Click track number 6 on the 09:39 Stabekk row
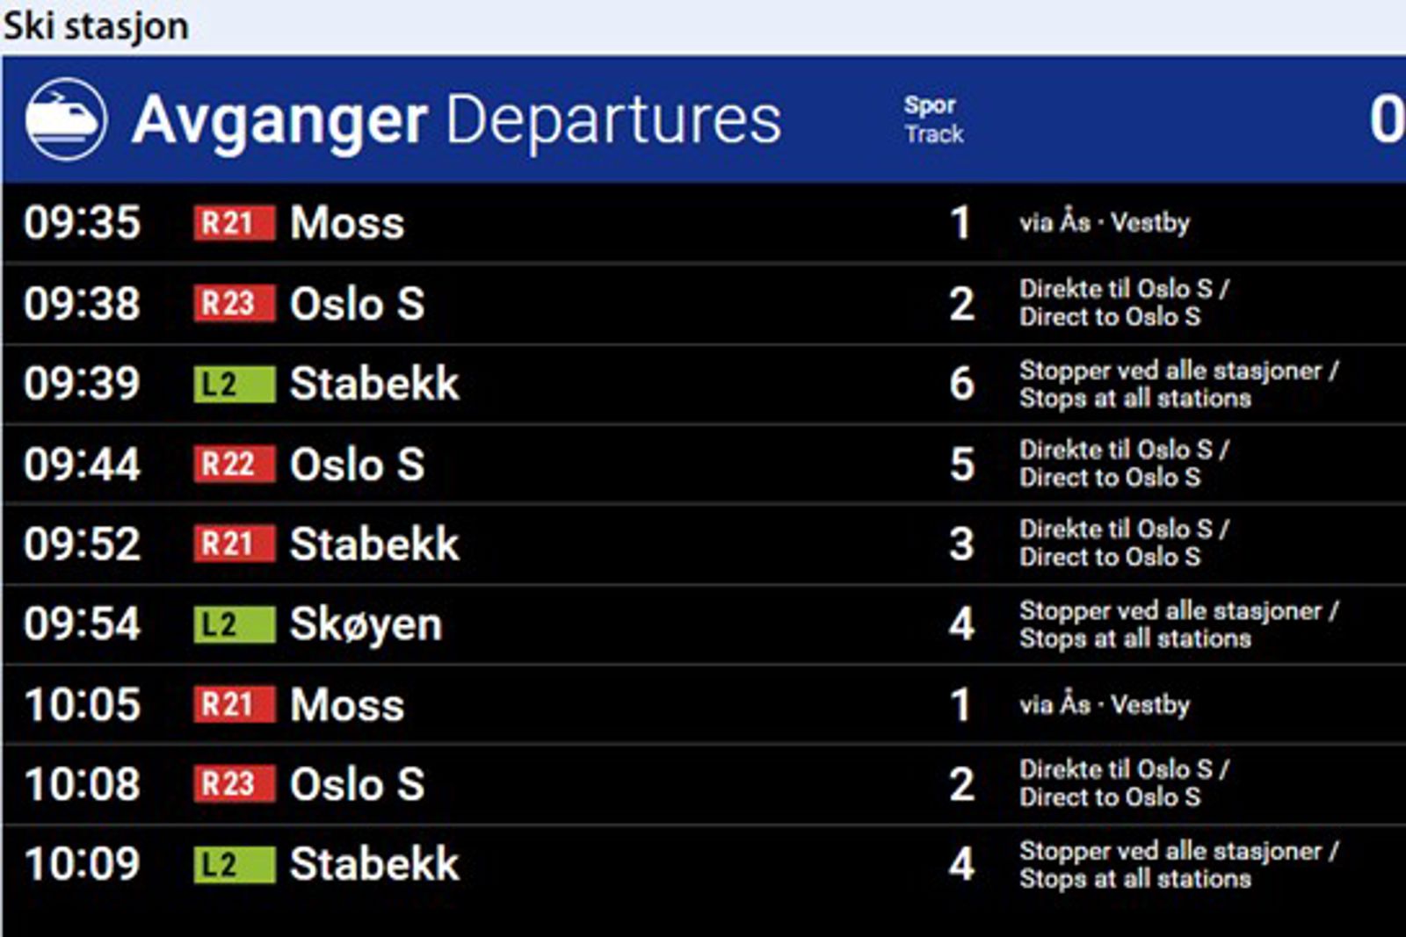This screenshot has width=1406, height=937. (x=961, y=384)
